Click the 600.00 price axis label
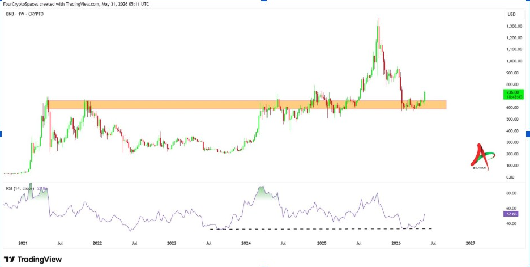 coord(511,108)
